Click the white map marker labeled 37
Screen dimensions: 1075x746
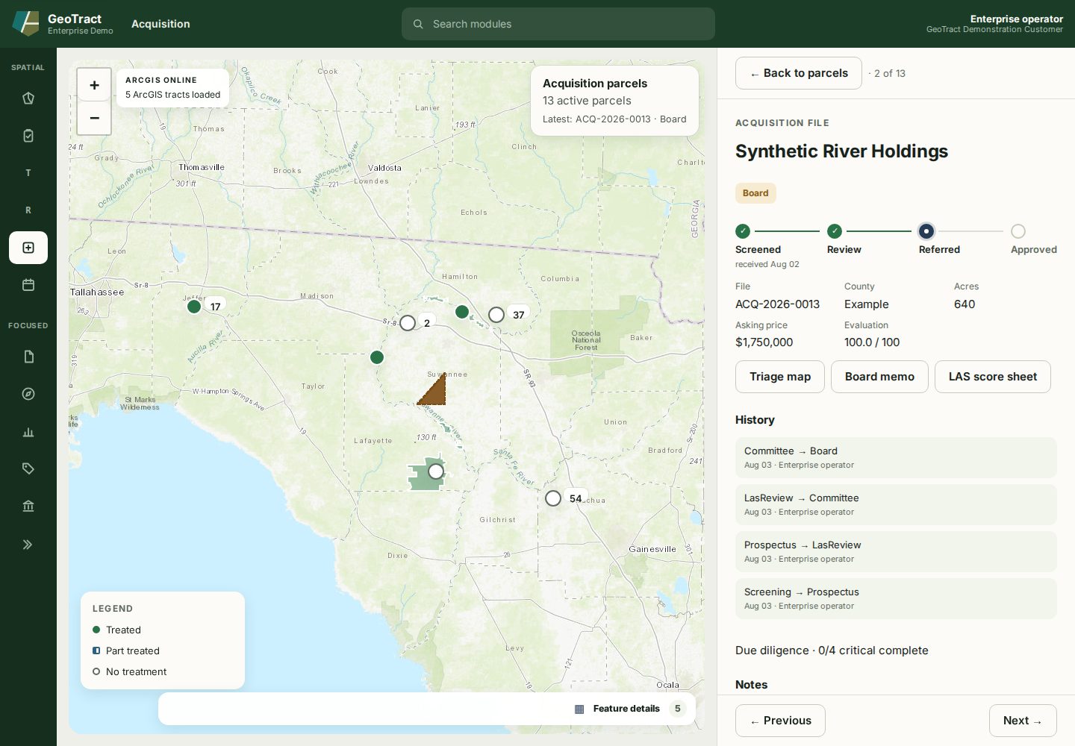496,315
